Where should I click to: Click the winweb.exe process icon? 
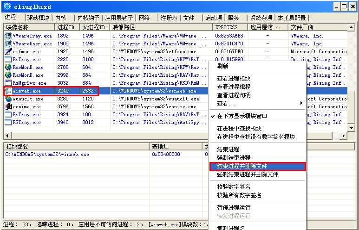coord(8,91)
